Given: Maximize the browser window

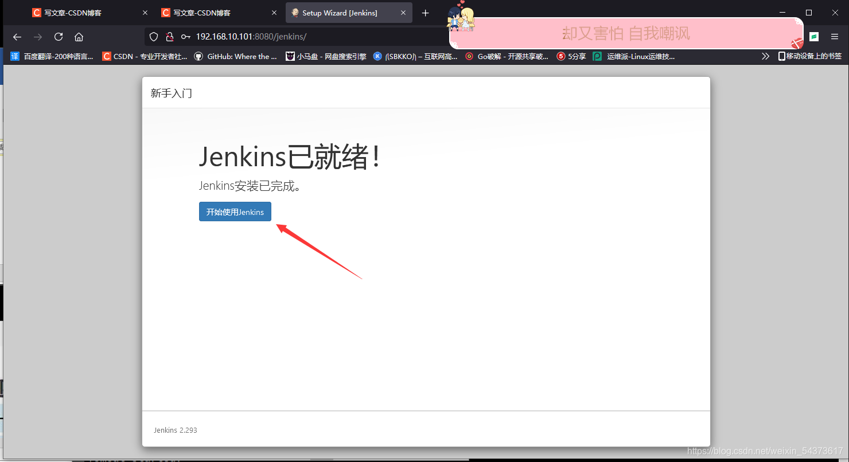Looking at the screenshot, I should point(809,13).
